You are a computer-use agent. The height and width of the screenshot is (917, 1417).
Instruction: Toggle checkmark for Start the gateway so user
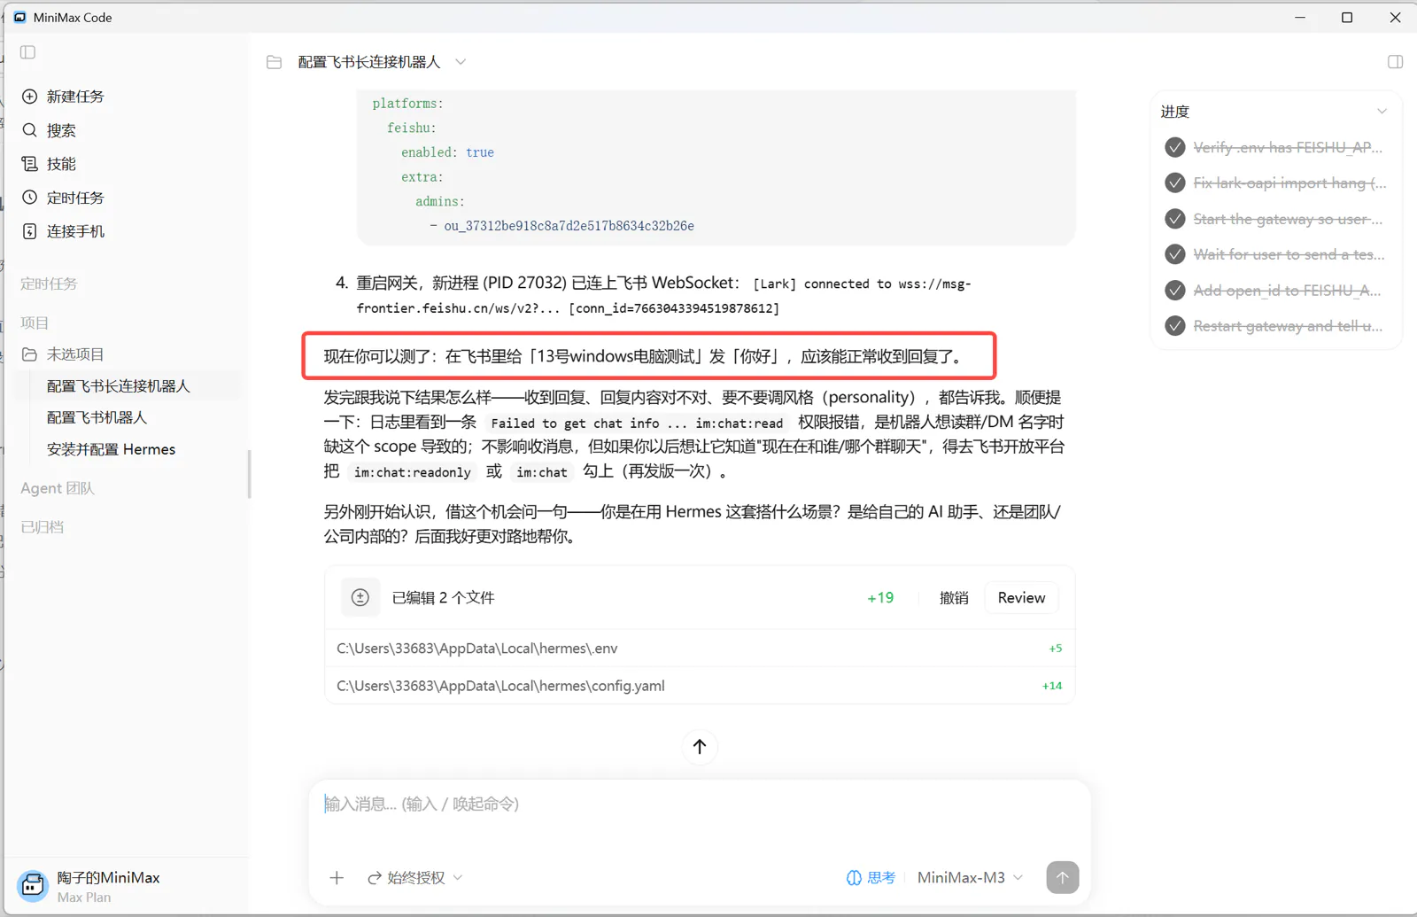[x=1175, y=219]
